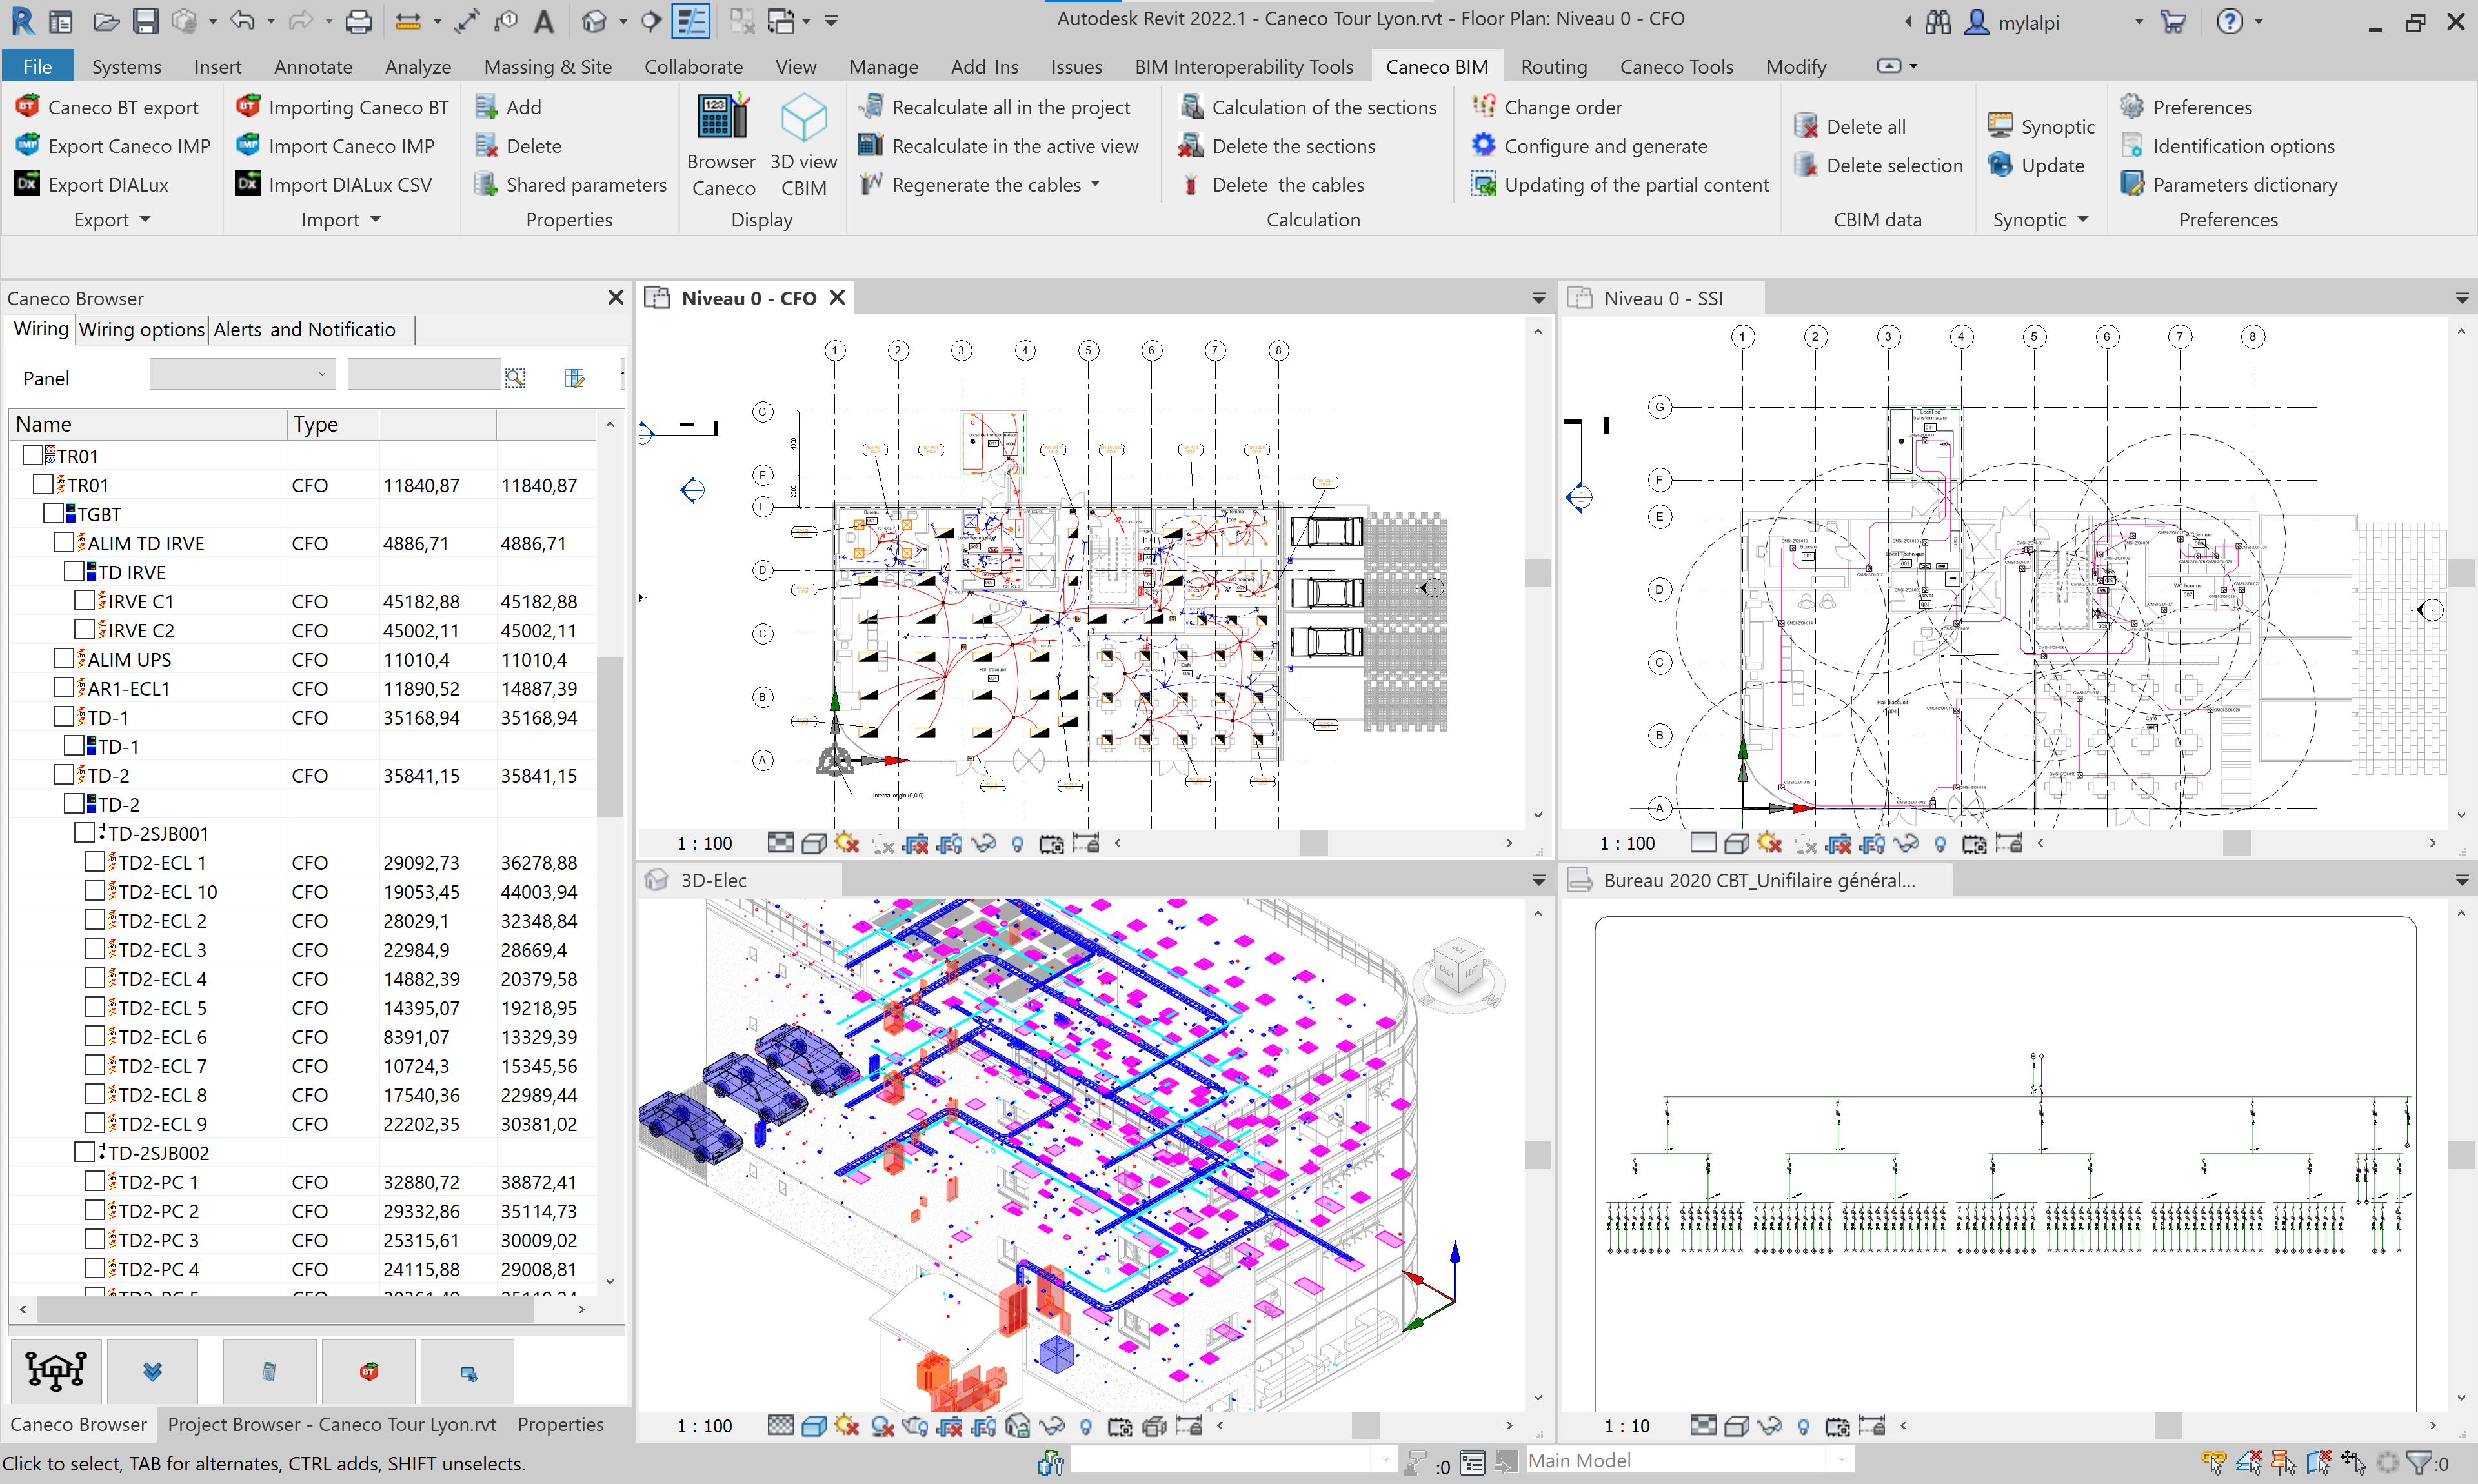Image resolution: width=2478 pixels, height=1484 pixels.
Task: Enable the ALIM UPS checkbox
Action: pos(64,658)
